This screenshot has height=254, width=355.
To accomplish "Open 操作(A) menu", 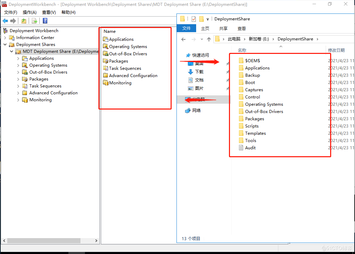I will coord(29,12).
